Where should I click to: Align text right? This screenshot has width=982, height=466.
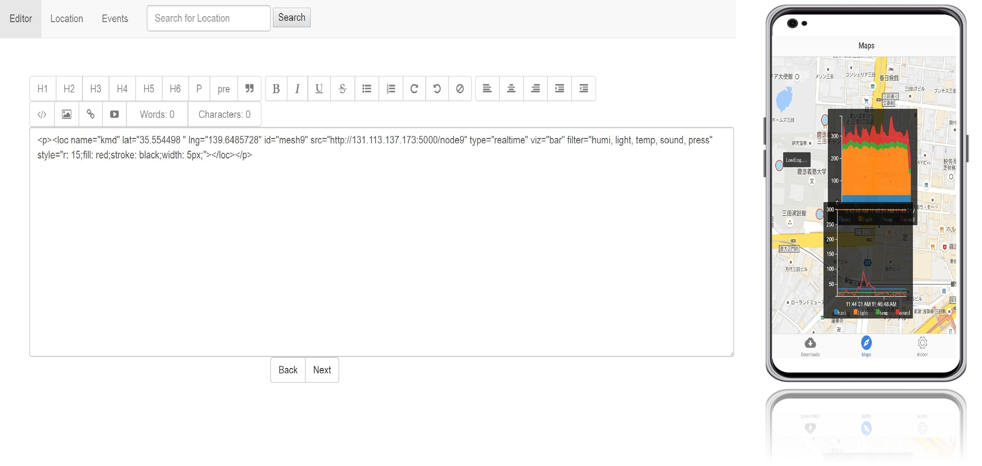535,89
